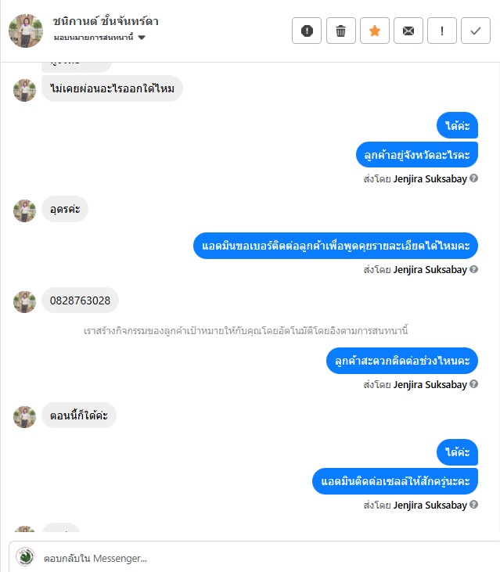Expand the assign conversation dropdown arrow
Image resolution: width=500 pixels, height=572 pixels.
(x=142, y=38)
